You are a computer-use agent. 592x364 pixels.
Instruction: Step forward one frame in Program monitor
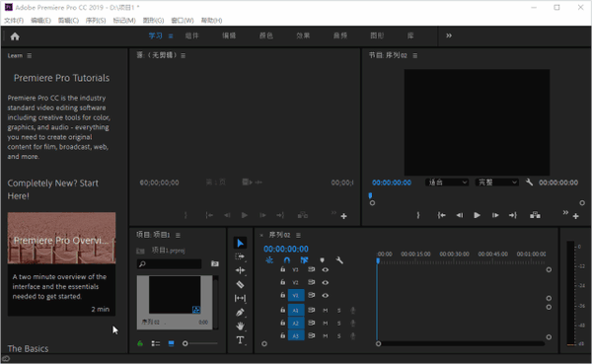click(x=495, y=215)
